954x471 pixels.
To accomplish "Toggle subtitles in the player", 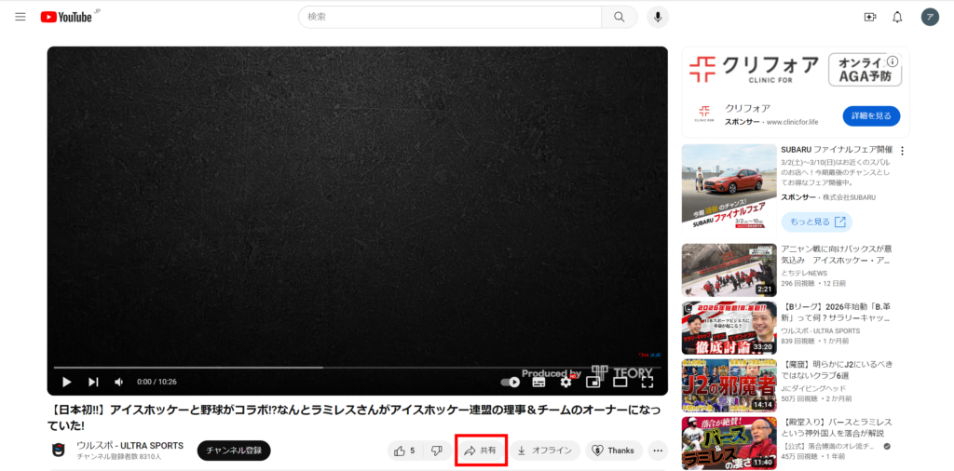I will tap(538, 382).
